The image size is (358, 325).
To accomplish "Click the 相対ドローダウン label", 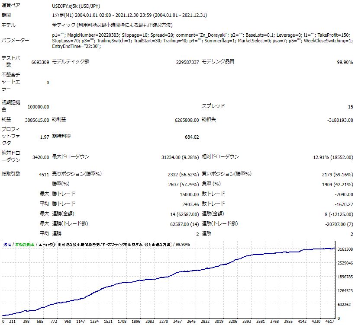I will 220,156.
